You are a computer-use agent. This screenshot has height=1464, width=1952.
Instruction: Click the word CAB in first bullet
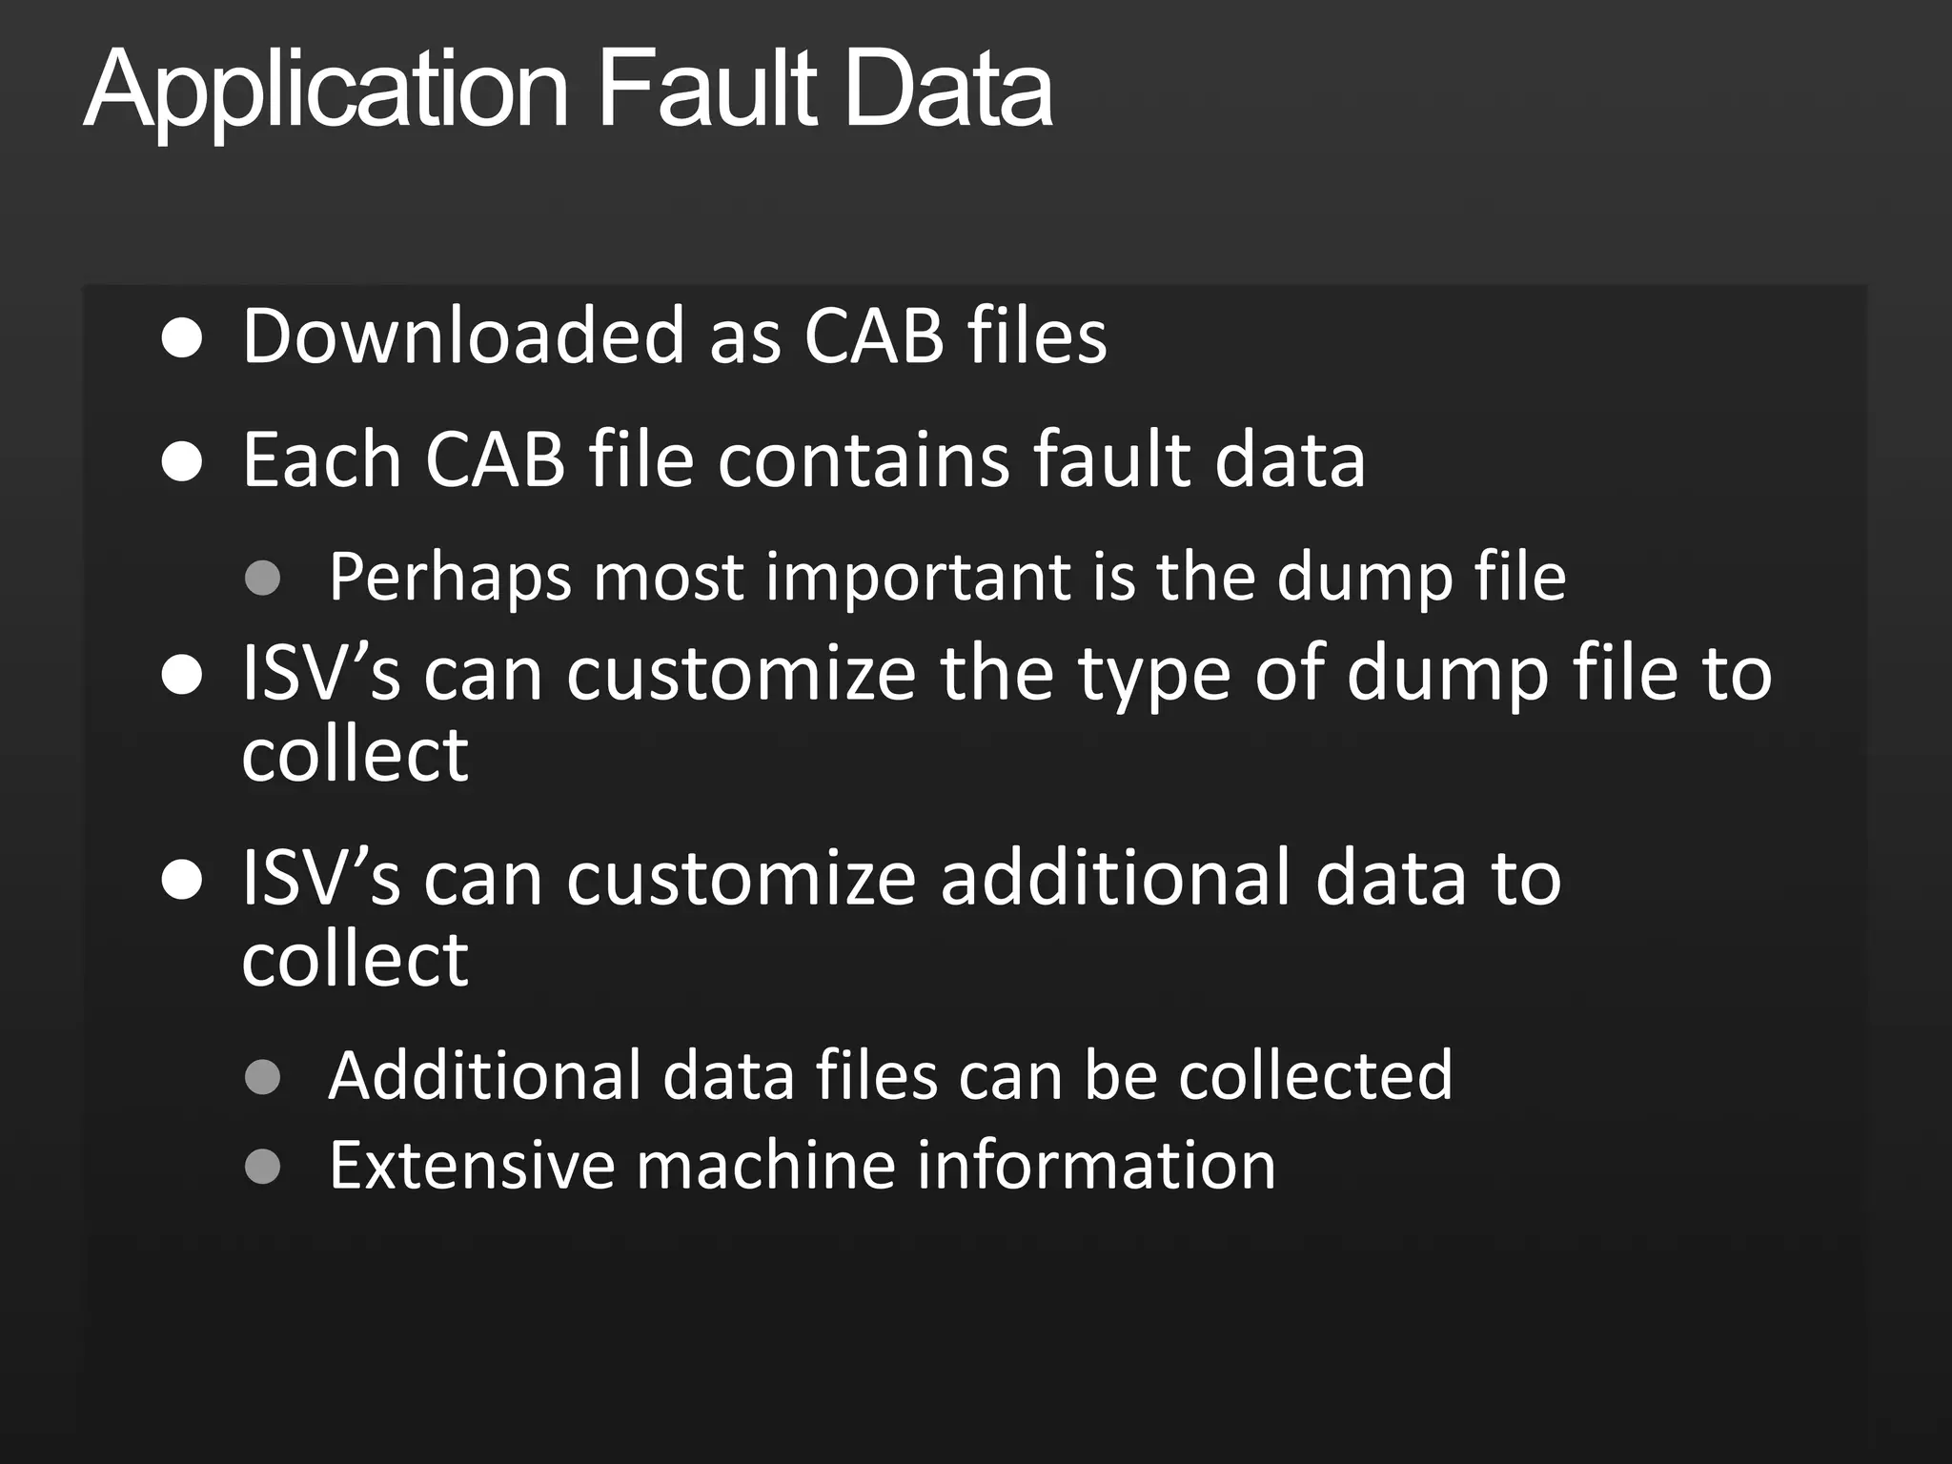[x=874, y=336]
